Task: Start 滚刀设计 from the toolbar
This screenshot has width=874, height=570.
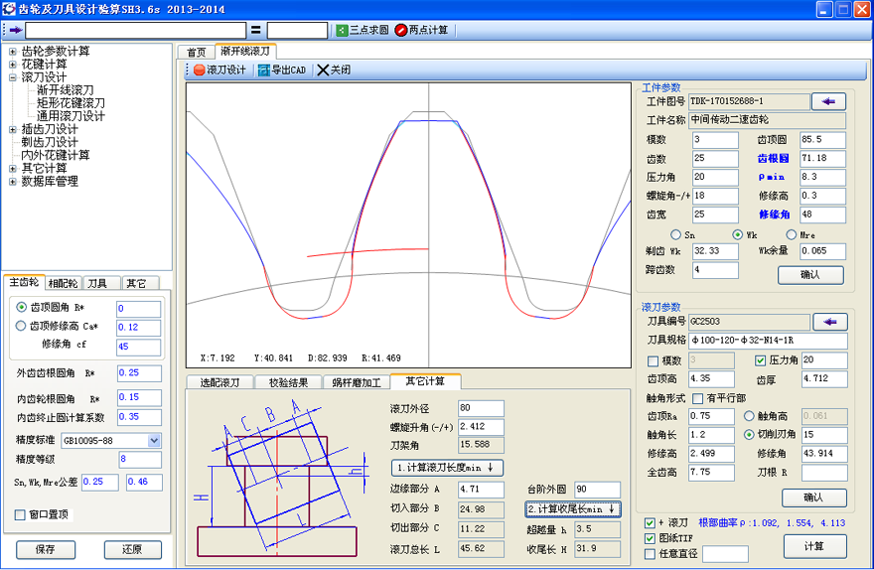Action: coord(220,70)
